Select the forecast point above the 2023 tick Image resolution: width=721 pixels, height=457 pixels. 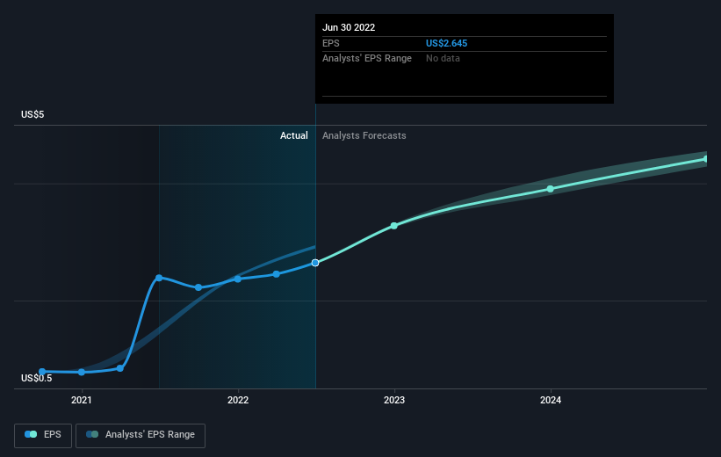[x=394, y=226]
